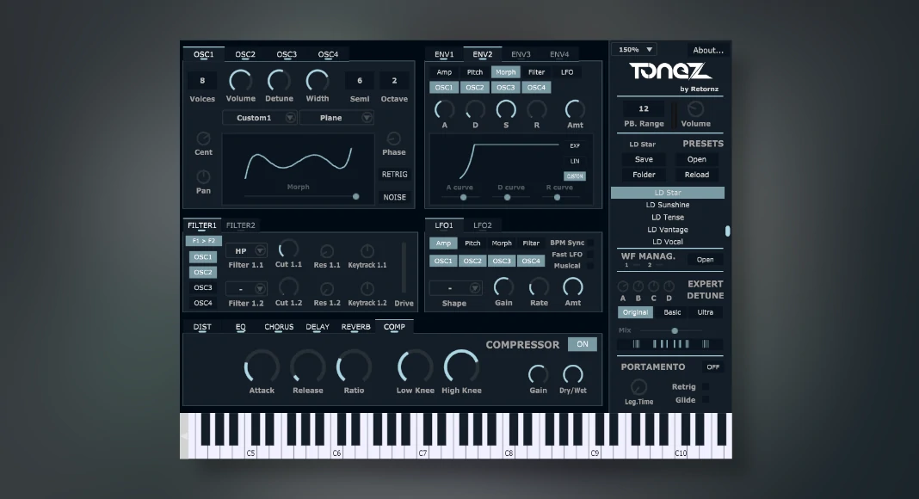This screenshot has width=919, height=499.
Task: Click the About... button
Action: click(x=708, y=50)
